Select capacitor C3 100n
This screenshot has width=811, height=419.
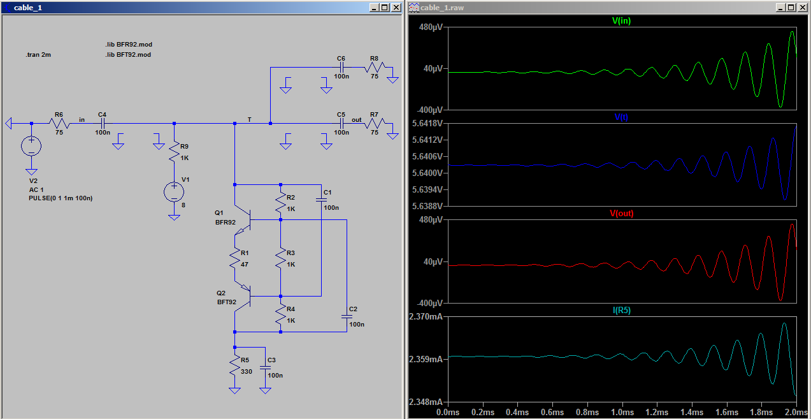266,366
